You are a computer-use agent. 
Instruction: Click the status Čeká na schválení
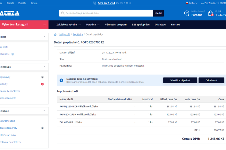click(112, 59)
